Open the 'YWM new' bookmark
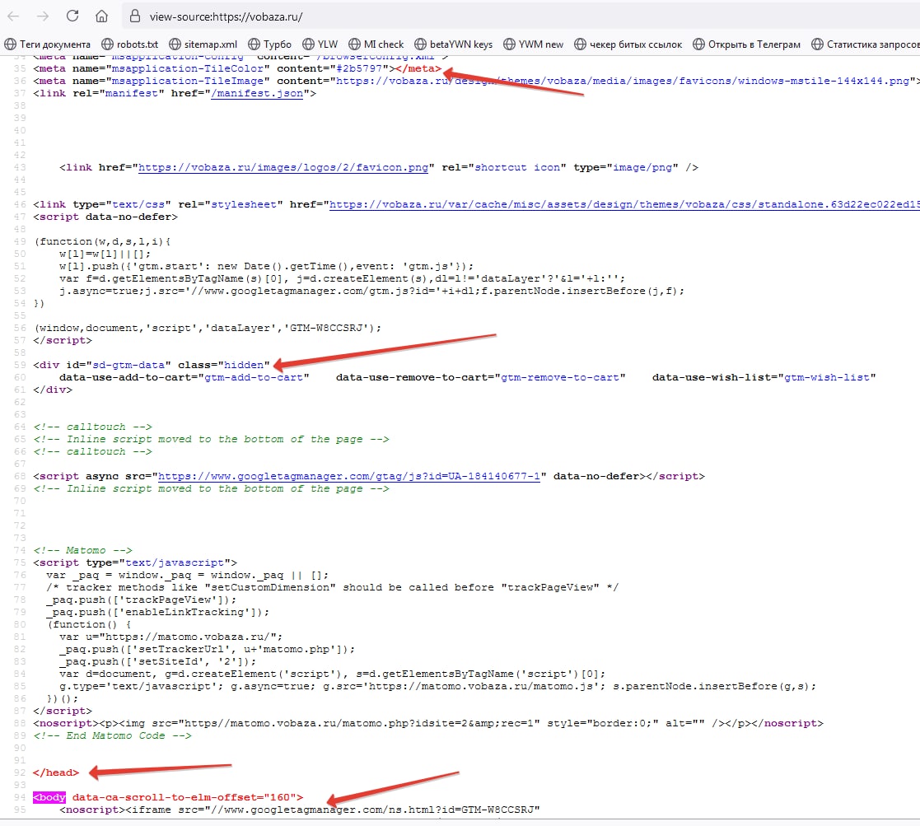 pyautogui.click(x=534, y=44)
